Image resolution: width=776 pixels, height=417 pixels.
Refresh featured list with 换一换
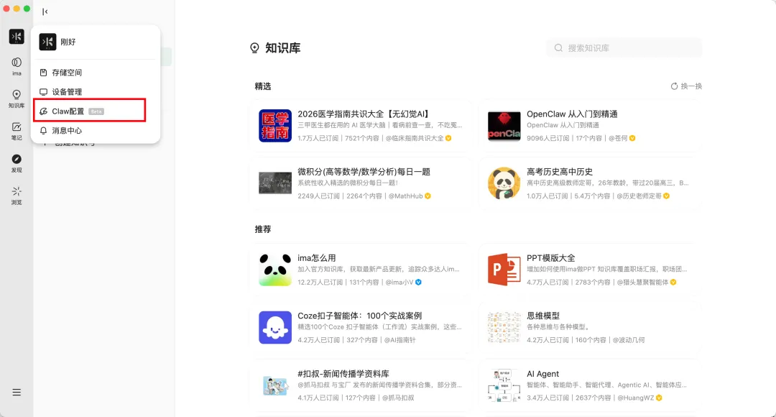point(686,86)
